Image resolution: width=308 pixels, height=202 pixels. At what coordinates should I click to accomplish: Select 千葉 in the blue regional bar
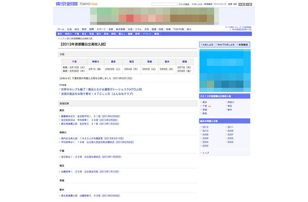pos(77,34)
